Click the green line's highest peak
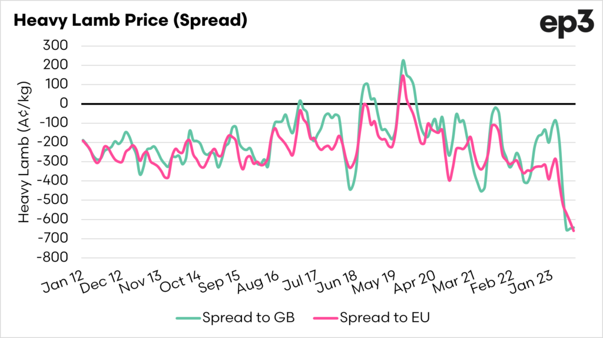 (403, 60)
